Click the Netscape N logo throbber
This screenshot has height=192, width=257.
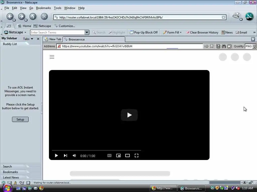[x=249, y=16]
